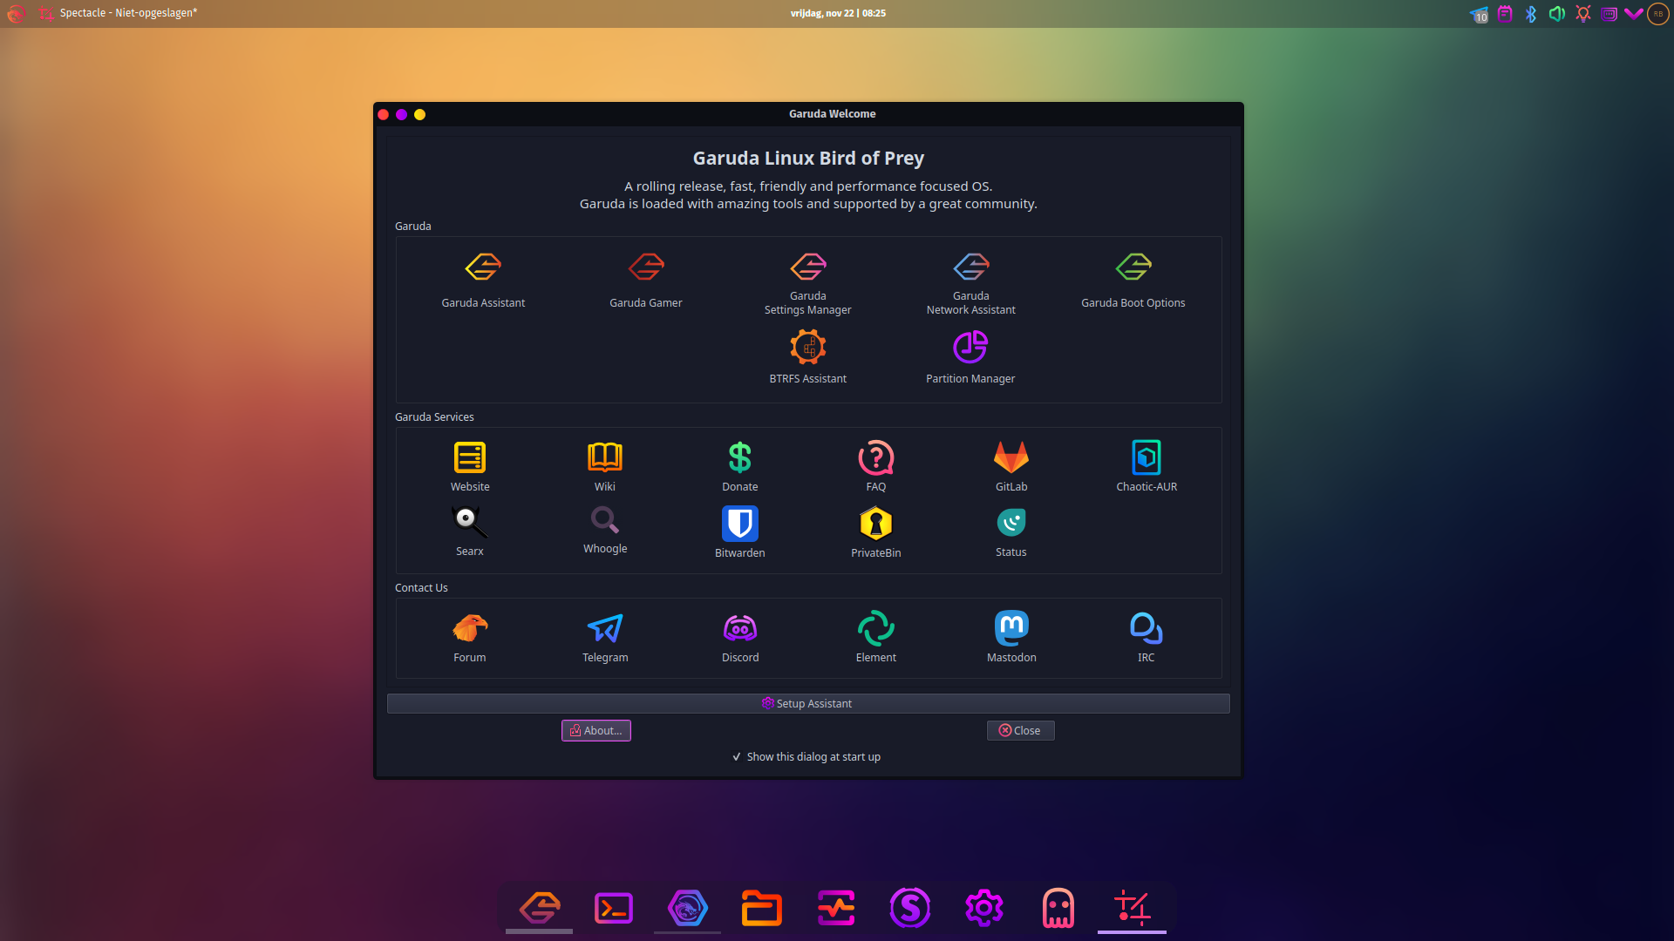Launch the Setup Assistant
1674x941 pixels.
[x=808, y=703]
